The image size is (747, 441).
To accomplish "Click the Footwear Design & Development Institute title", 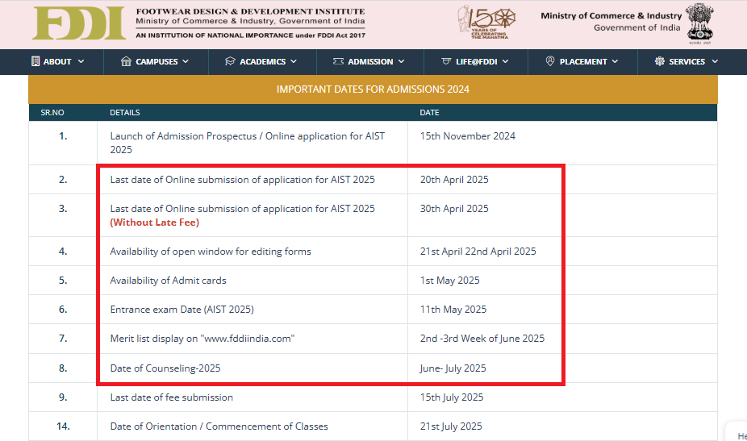I will click(x=251, y=11).
